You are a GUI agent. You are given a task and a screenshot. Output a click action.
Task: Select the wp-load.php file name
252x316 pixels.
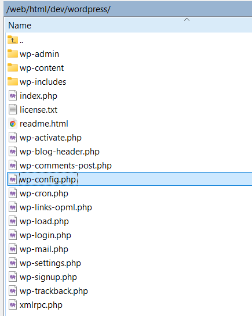[44, 221]
